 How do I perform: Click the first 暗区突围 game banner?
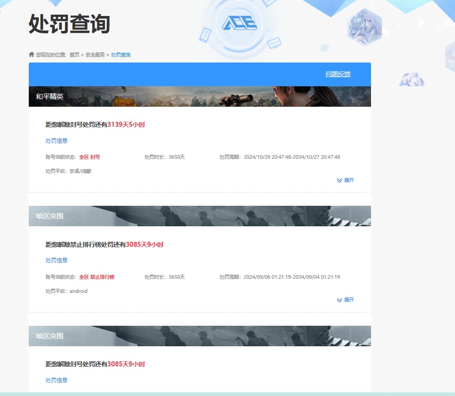click(201, 216)
